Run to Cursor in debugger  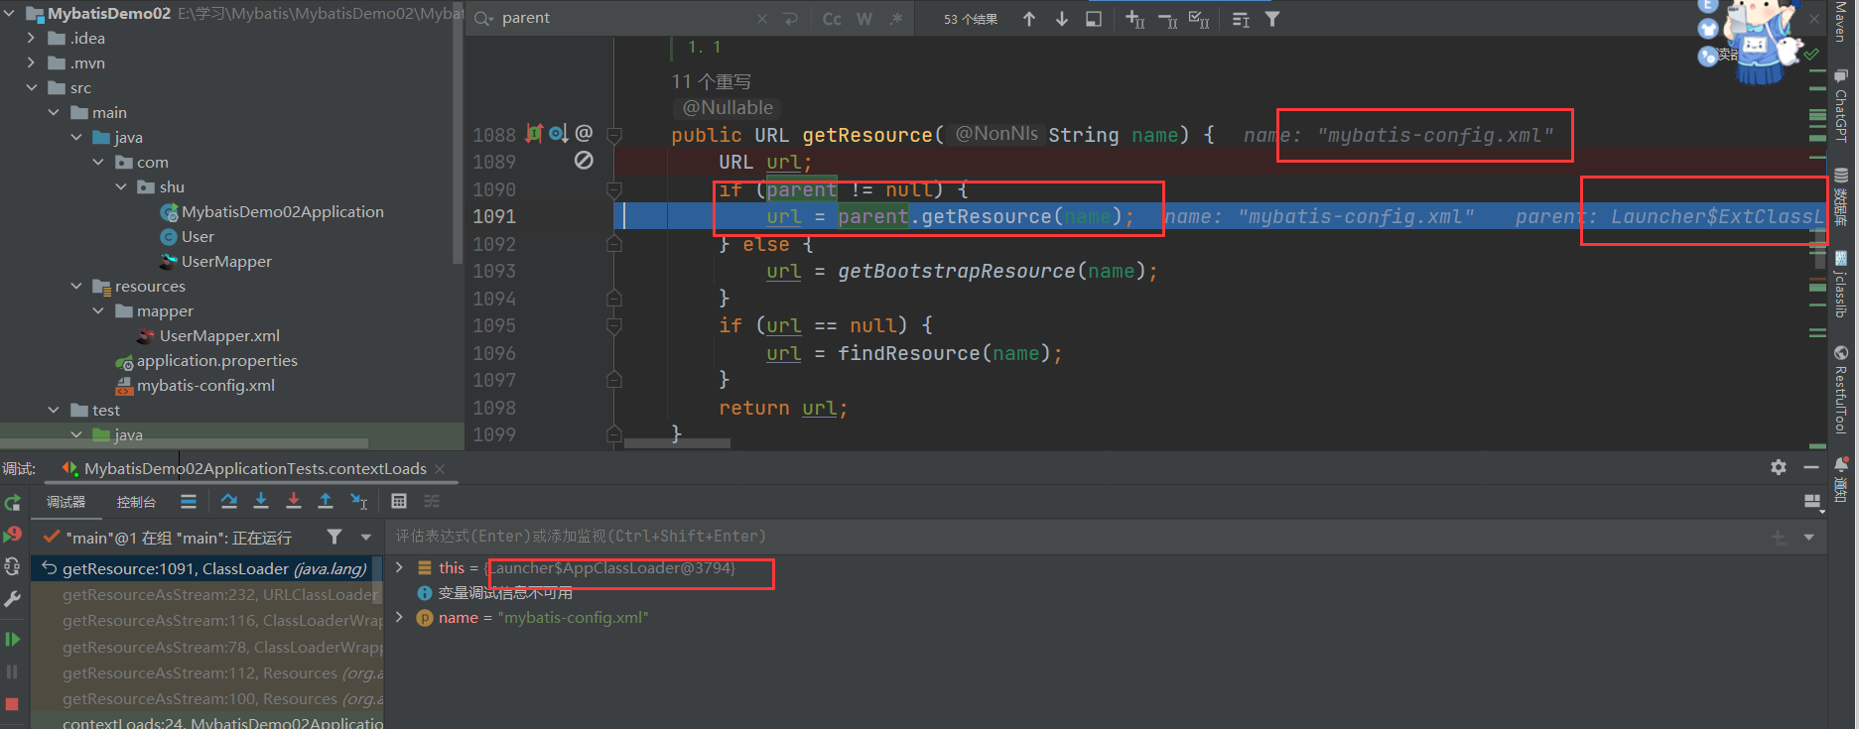[x=358, y=501]
